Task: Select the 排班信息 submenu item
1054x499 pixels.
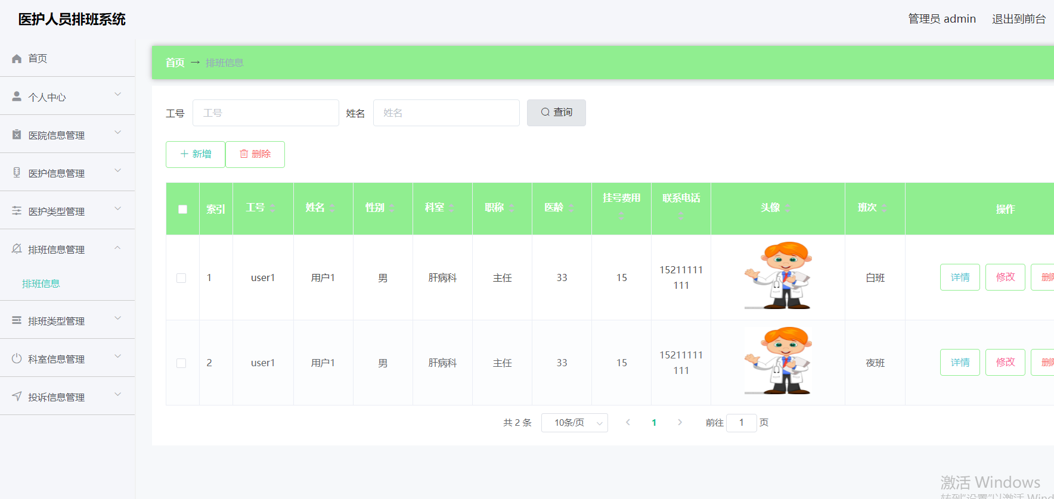Action: pyautogui.click(x=41, y=283)
